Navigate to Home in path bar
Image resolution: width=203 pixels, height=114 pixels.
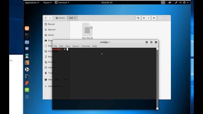(60, 18)
